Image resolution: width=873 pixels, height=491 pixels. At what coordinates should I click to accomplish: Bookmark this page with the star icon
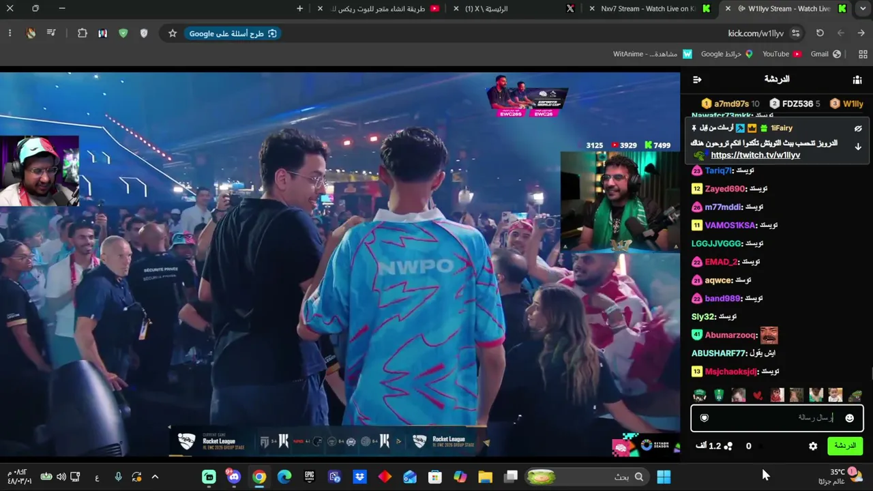coord(173,33)
